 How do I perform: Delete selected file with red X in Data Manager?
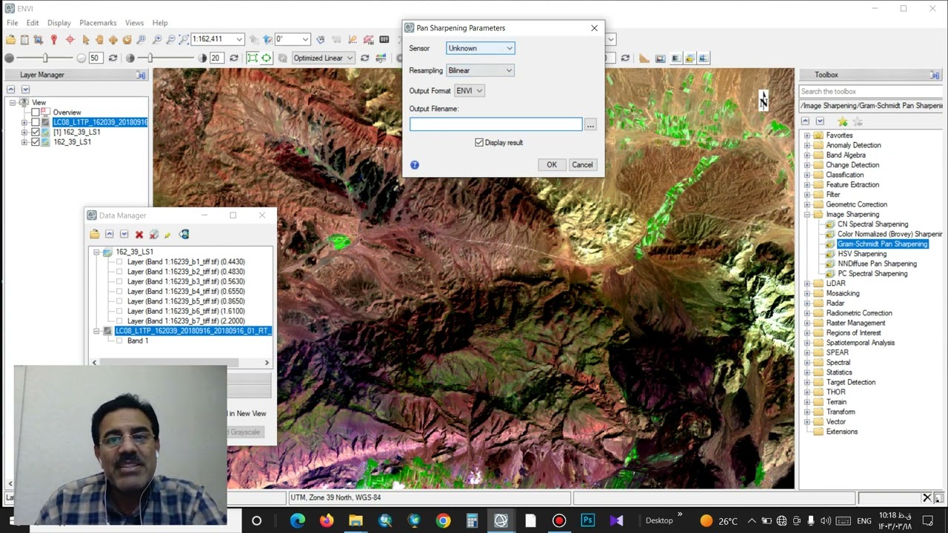pos(138,235)
